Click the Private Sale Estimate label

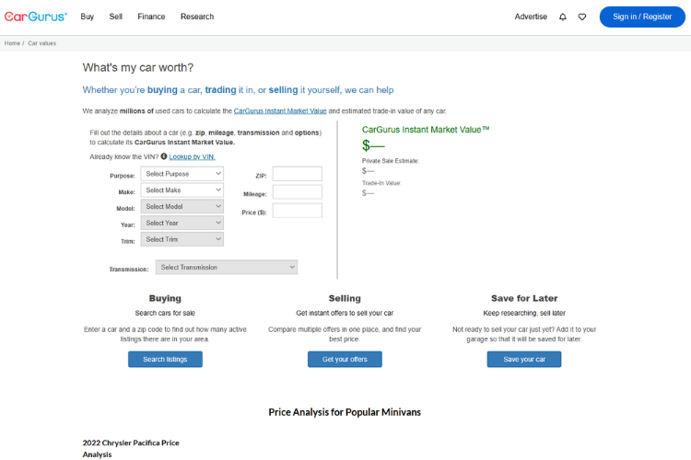391,161
